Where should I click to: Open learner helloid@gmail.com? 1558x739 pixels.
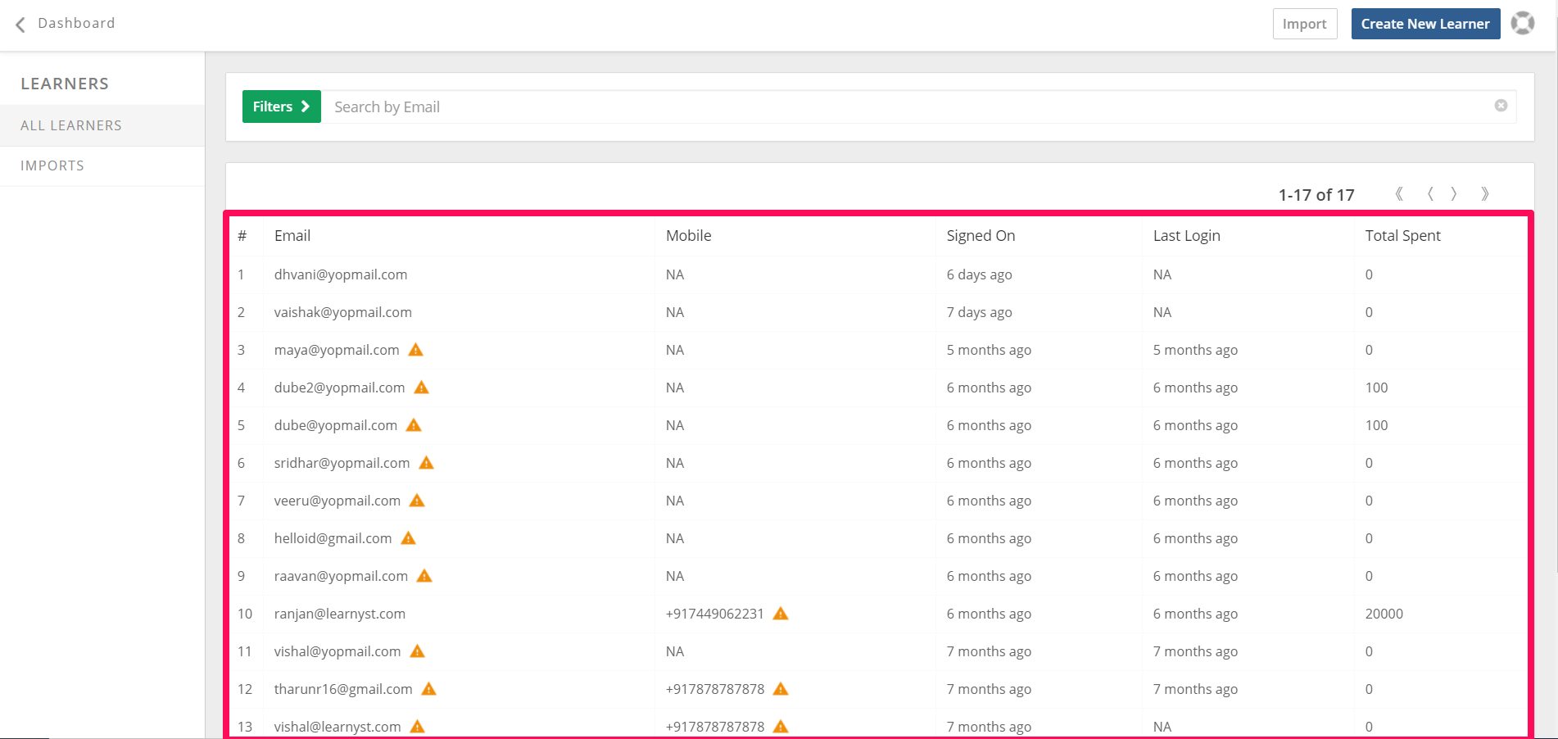coord(333,538)
